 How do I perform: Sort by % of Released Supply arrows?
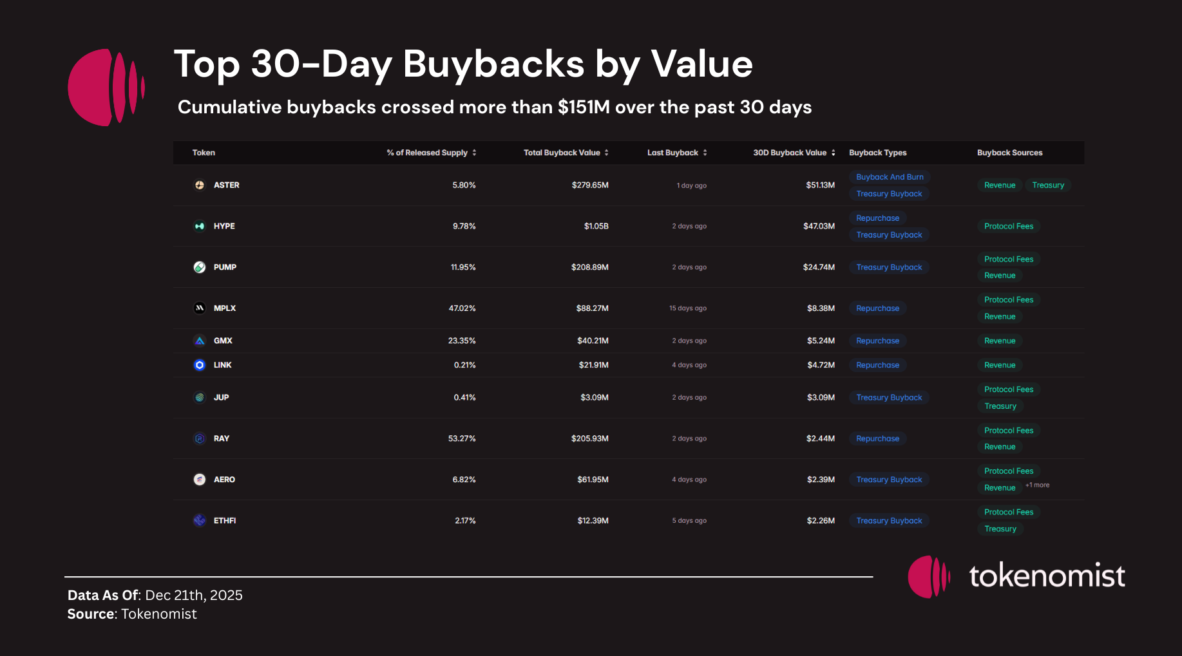point(475,153)
